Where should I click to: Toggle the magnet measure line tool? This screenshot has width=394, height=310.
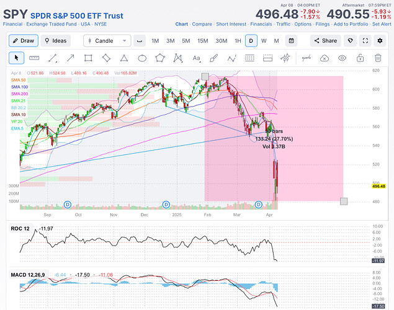tap(307, 58)
